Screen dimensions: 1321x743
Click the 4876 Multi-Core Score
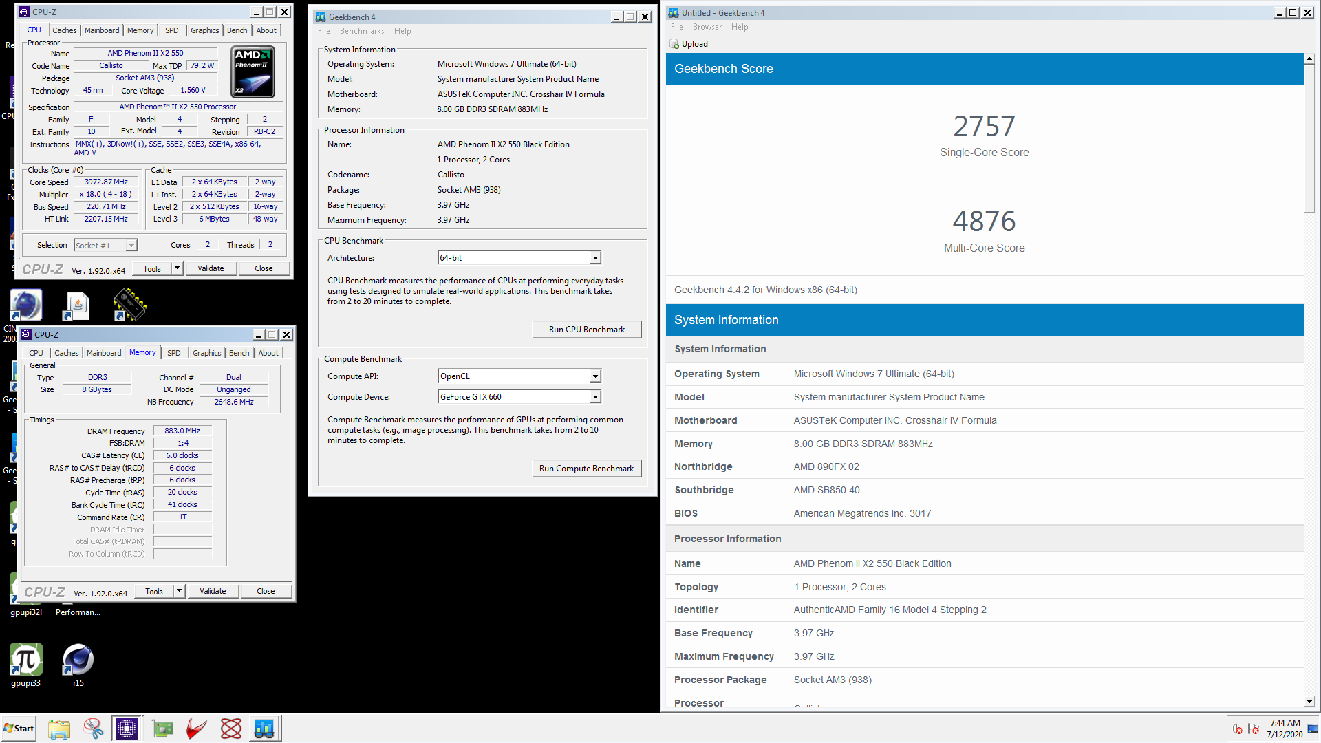pyautogui.click(x=984, y=222)
